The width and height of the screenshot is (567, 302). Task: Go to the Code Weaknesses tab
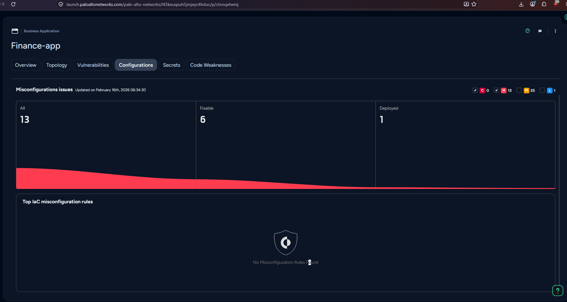(x=211, y=65)
